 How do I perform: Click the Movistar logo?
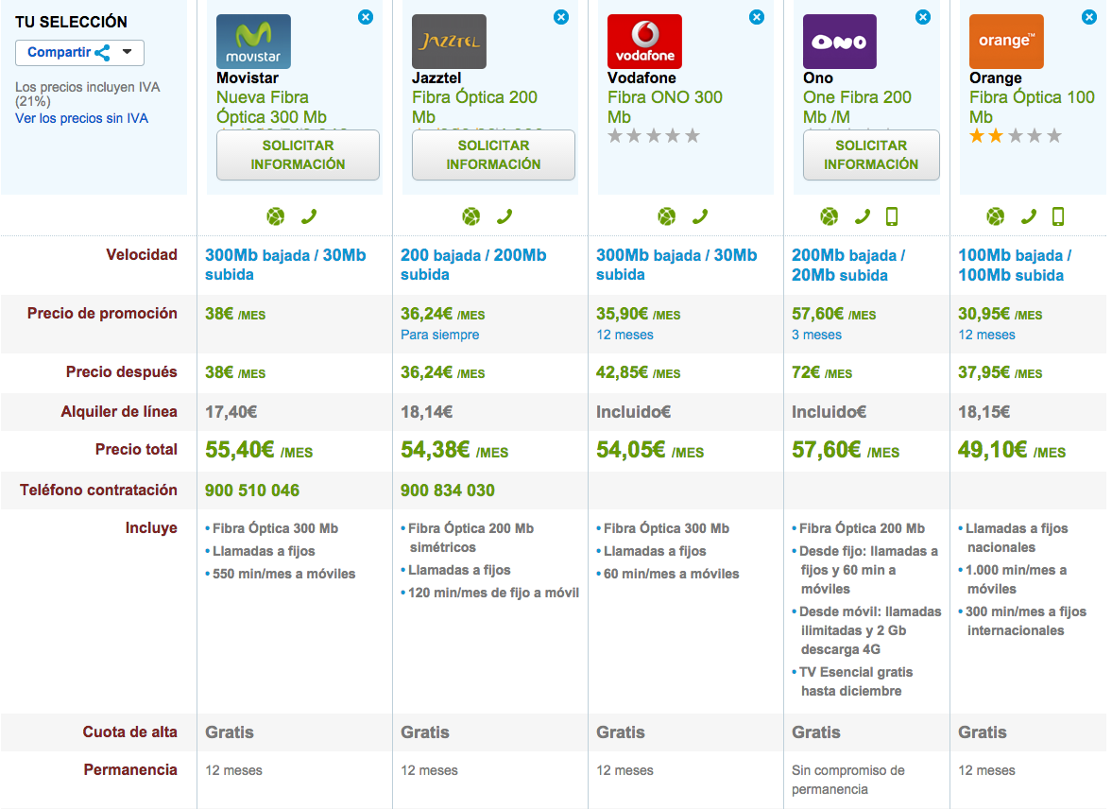(253, 42)
